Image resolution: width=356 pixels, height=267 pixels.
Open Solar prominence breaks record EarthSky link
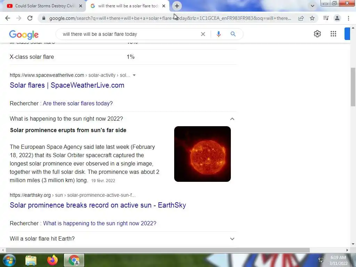click(98, 205)
